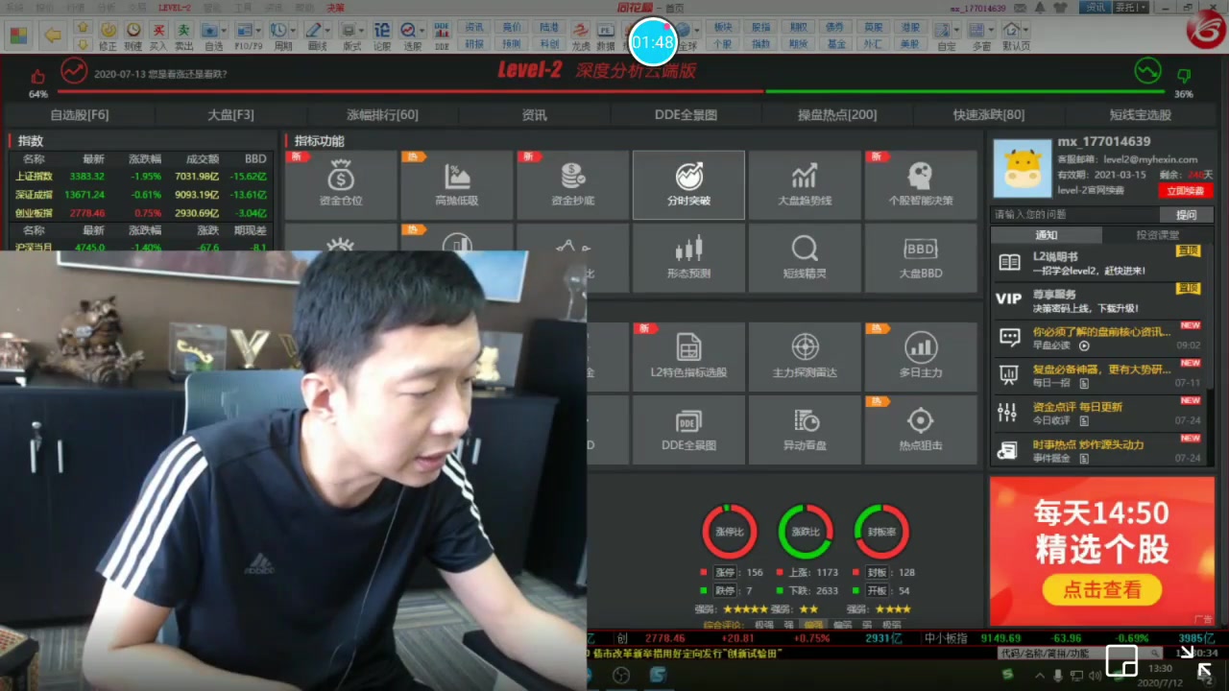The width and height of the screenshot is (1229, 691).
Task: Open the DDE全景图 tile
Action: 688,430
